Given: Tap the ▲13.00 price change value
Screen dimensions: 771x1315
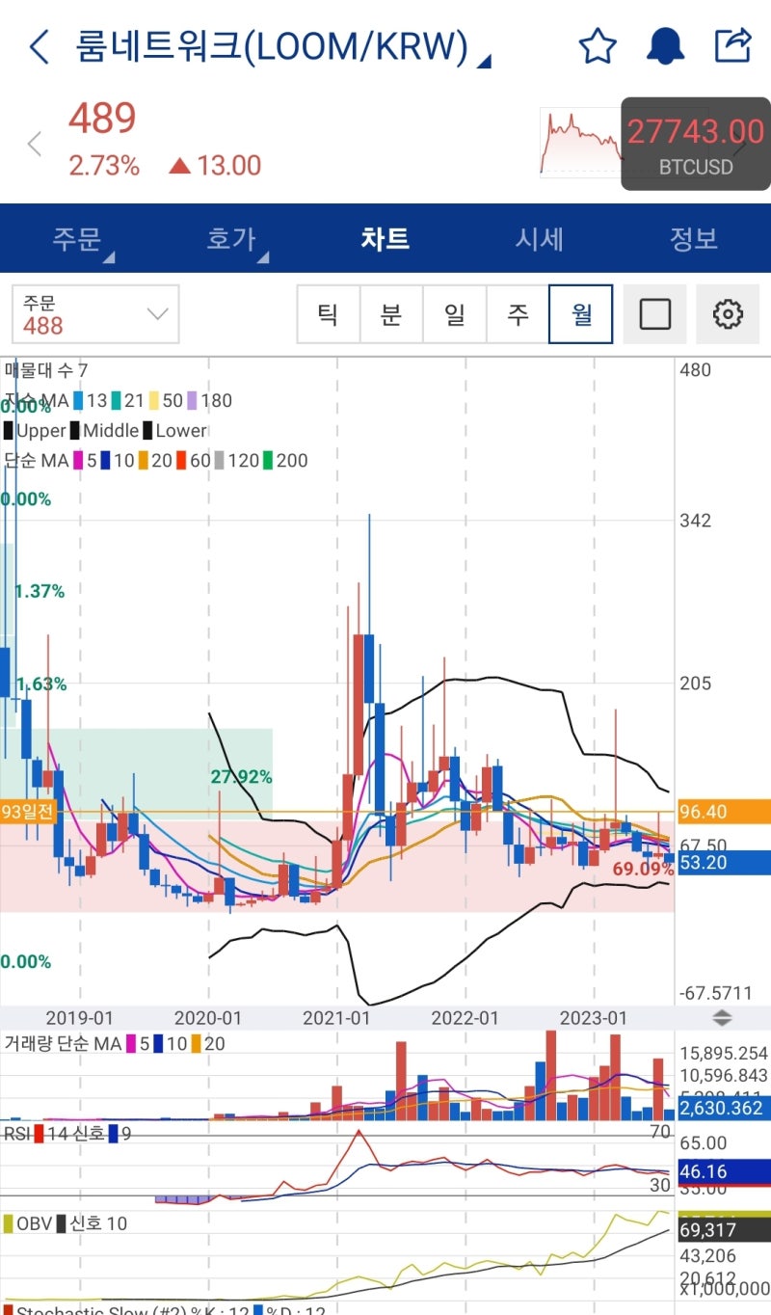Looking at the screenshot, I should [215, 166].
